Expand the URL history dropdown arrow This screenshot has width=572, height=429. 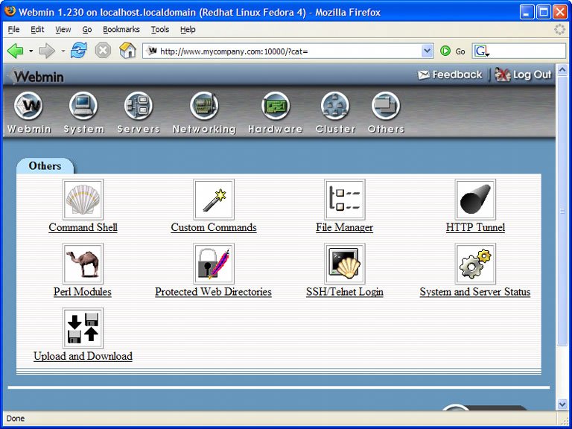click(427, 51)
